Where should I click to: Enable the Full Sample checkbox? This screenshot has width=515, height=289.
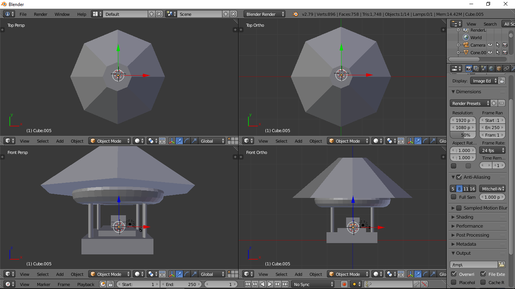tap(454, 197)
